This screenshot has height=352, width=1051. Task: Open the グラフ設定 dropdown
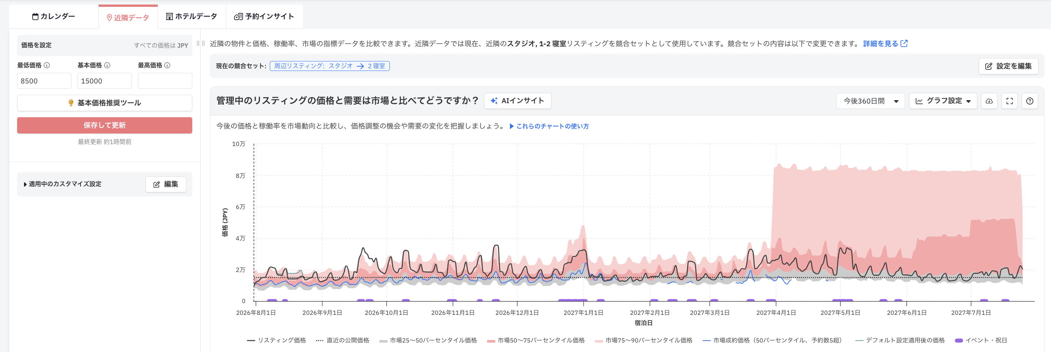943,101
